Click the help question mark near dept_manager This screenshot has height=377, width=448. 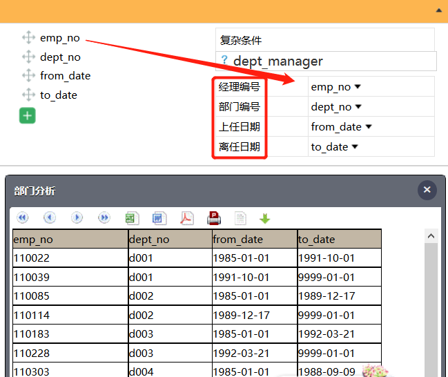point(224,61)
